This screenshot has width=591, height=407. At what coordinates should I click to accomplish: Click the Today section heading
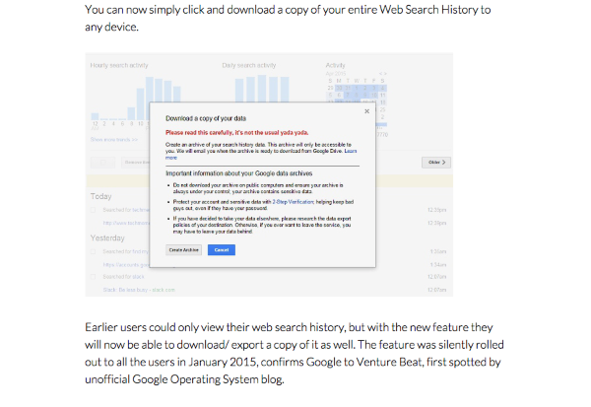(100, 195)
